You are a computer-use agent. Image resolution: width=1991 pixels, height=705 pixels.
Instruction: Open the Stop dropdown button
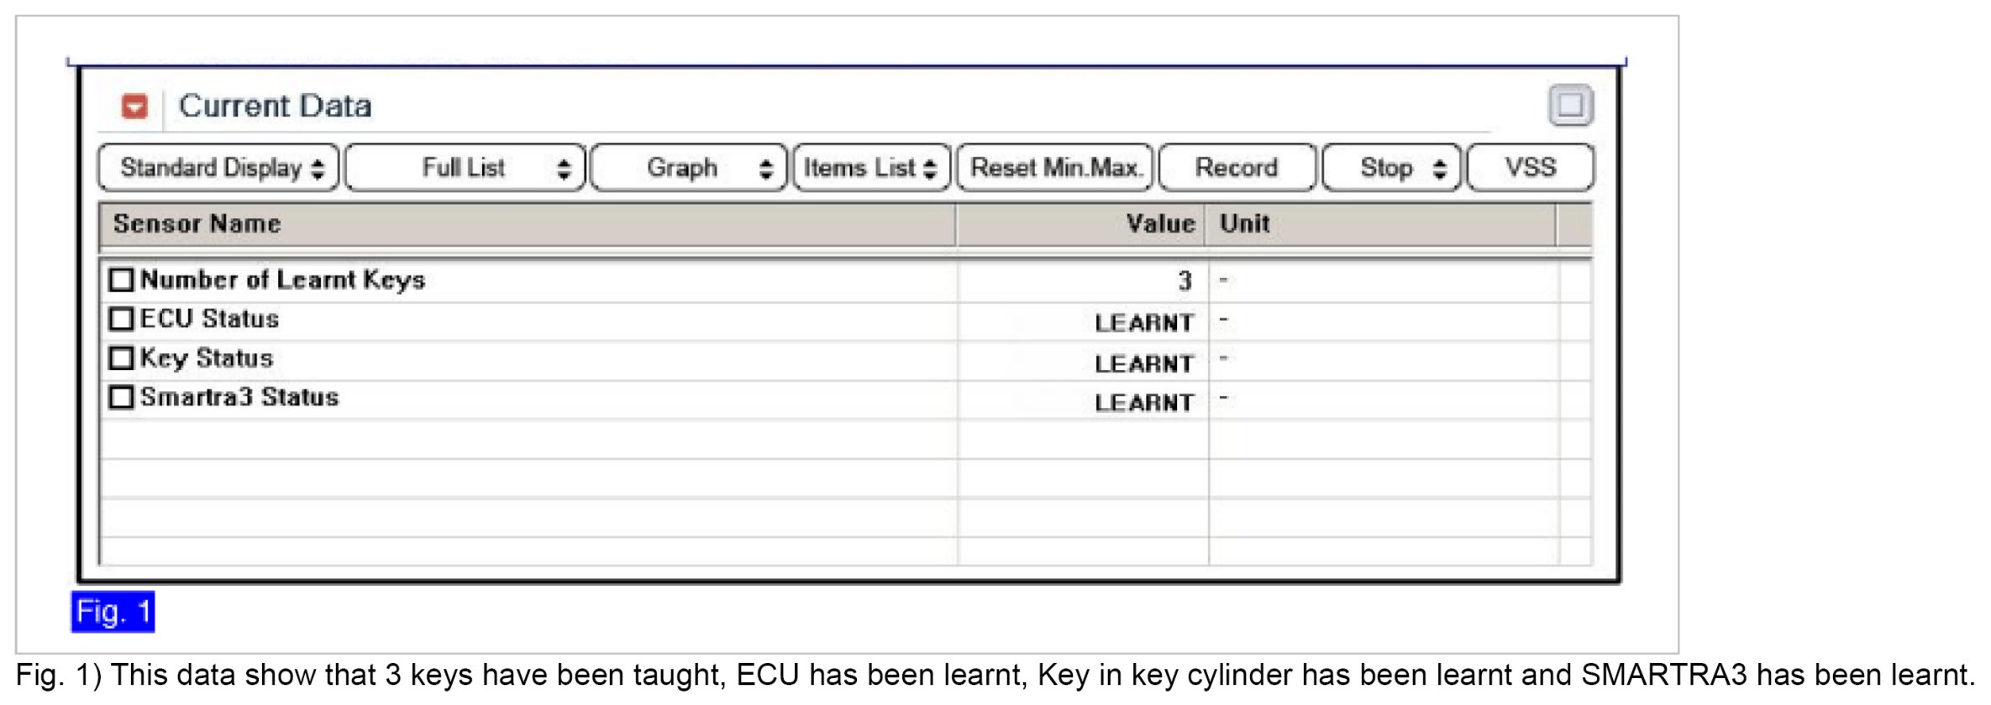coord(1392,168)
